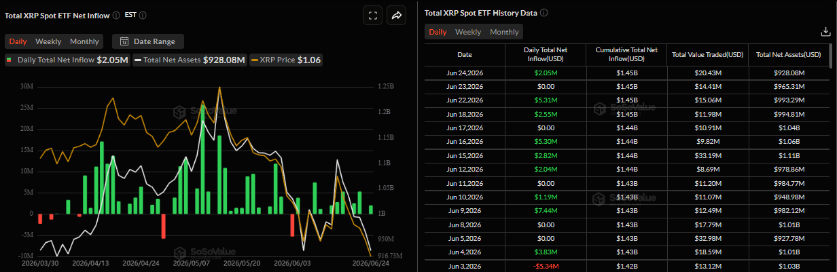This screenshot has width=837, height=272.
Task: Click the $2.05M inflow in Jun 24 row
Action: point(546,73)
